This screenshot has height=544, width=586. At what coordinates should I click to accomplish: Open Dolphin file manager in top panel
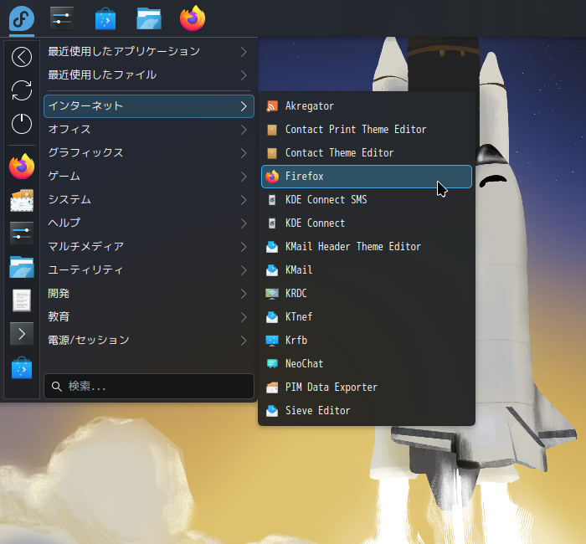pyautogui.click(x=149, y=18)
